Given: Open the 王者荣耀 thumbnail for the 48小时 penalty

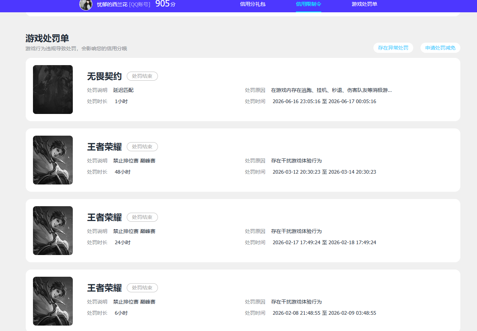Looking at the screenshot, I should (53, 160).
